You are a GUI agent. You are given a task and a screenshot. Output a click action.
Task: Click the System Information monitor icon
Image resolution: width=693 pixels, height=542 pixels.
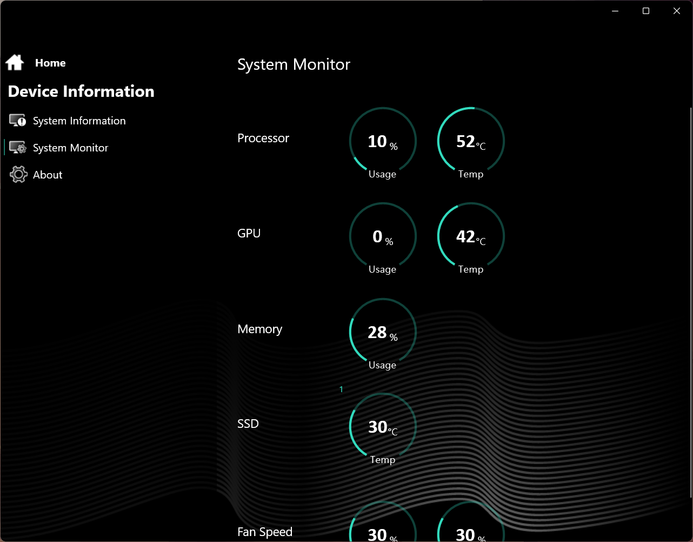(18, 121)
